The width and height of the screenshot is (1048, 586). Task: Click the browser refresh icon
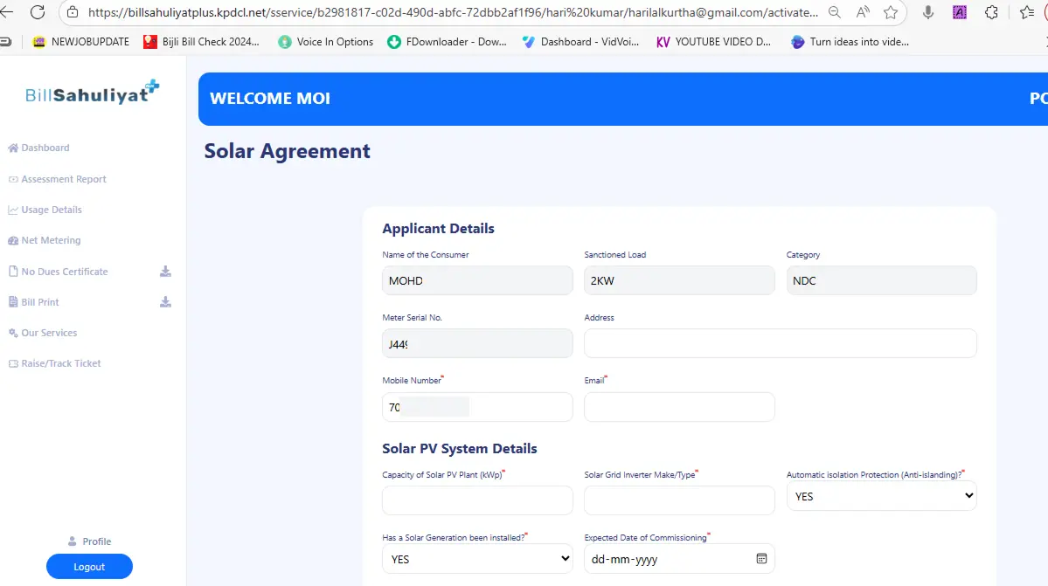click(x=37, y=12)
